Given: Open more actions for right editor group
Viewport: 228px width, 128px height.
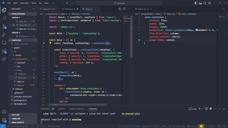Looking at the screenshot, I should 224,9.
